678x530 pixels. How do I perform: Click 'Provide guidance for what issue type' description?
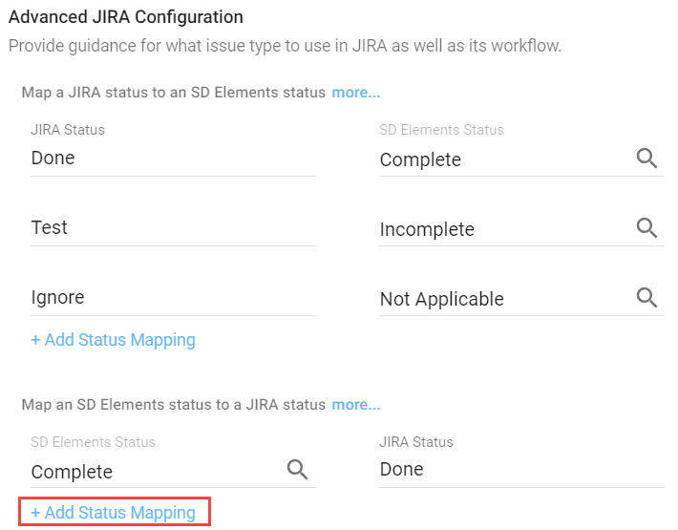point(285,46)
